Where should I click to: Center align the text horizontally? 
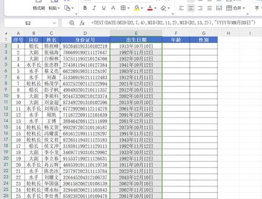[x=191, y=8]
